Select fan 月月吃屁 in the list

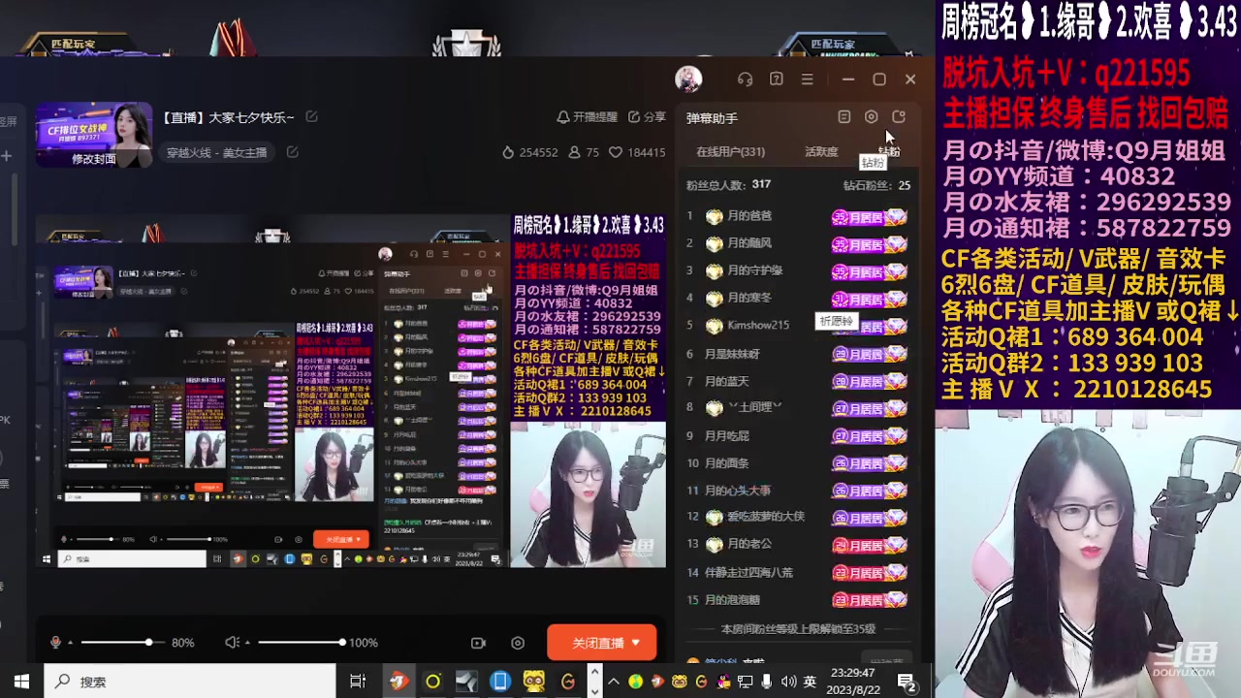(x=726, y=435)
